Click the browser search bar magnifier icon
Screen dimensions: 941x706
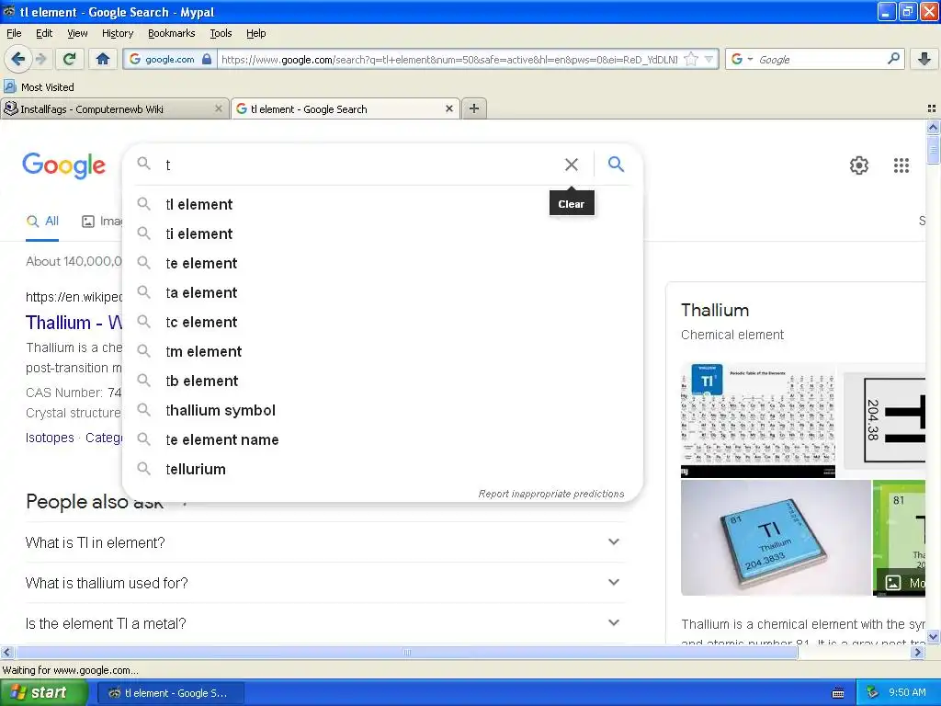(x=893, y=59)
